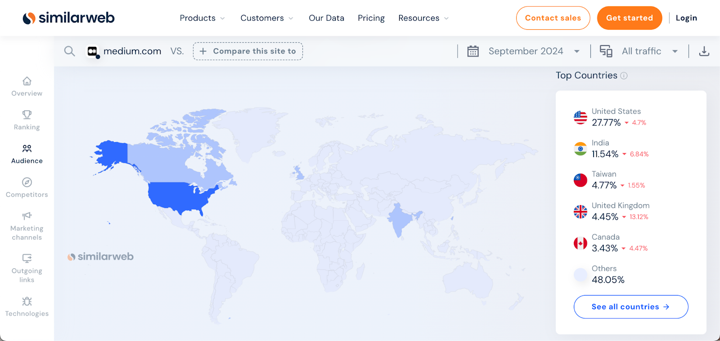Open the September 2024 date dropdown
The image size is (720, 341).
(534, 51)
